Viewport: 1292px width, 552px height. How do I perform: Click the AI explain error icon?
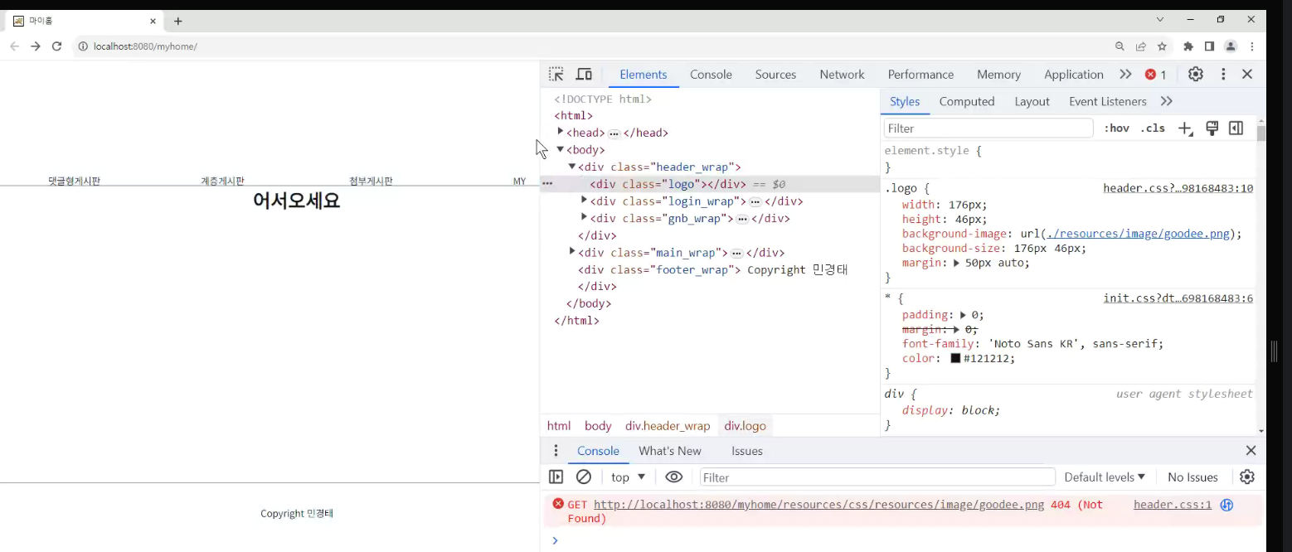point(1227,505)
